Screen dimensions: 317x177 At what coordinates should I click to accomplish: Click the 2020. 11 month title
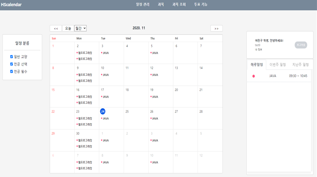pyautogui.click(x=138, y=28)
